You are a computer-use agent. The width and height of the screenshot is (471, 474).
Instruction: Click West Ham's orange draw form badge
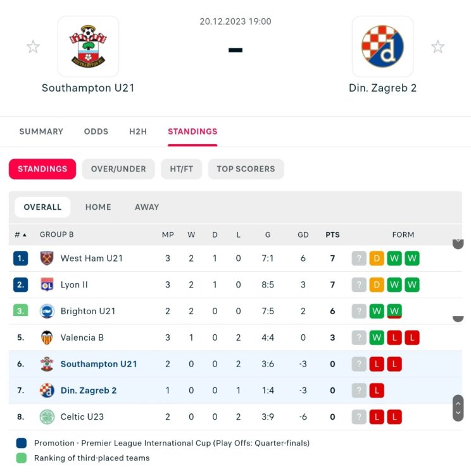tap(377, 258)
